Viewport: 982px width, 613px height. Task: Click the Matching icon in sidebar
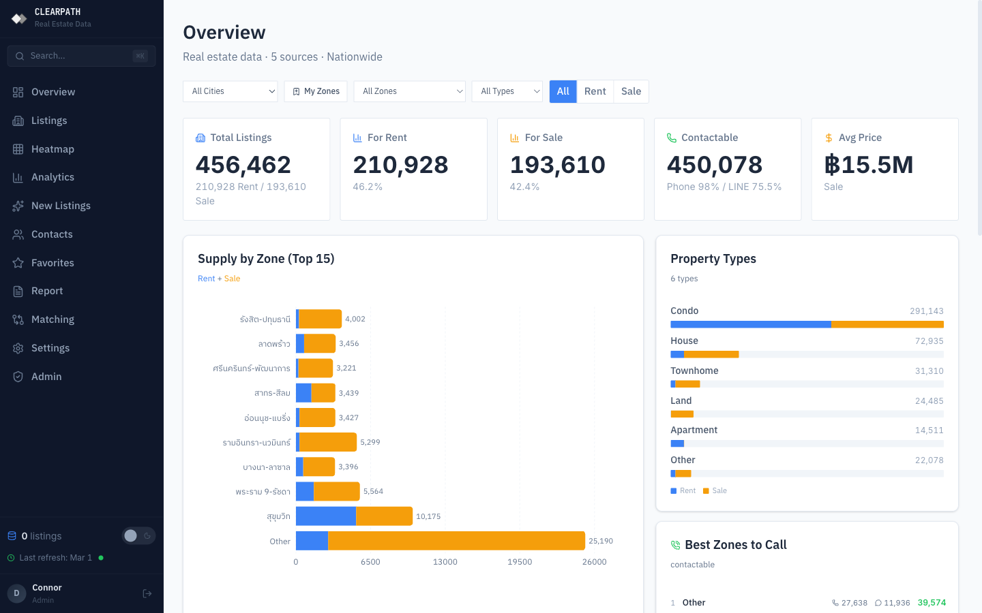coord(18,320)
